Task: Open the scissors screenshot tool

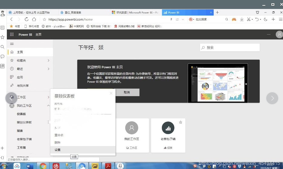Action: (x=249, y=19)
